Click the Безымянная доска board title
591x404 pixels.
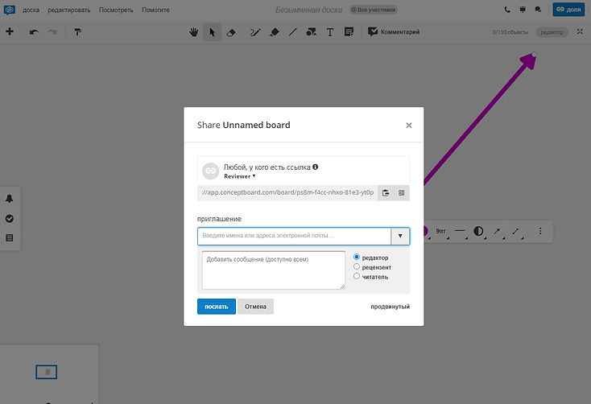coord(308,10)
